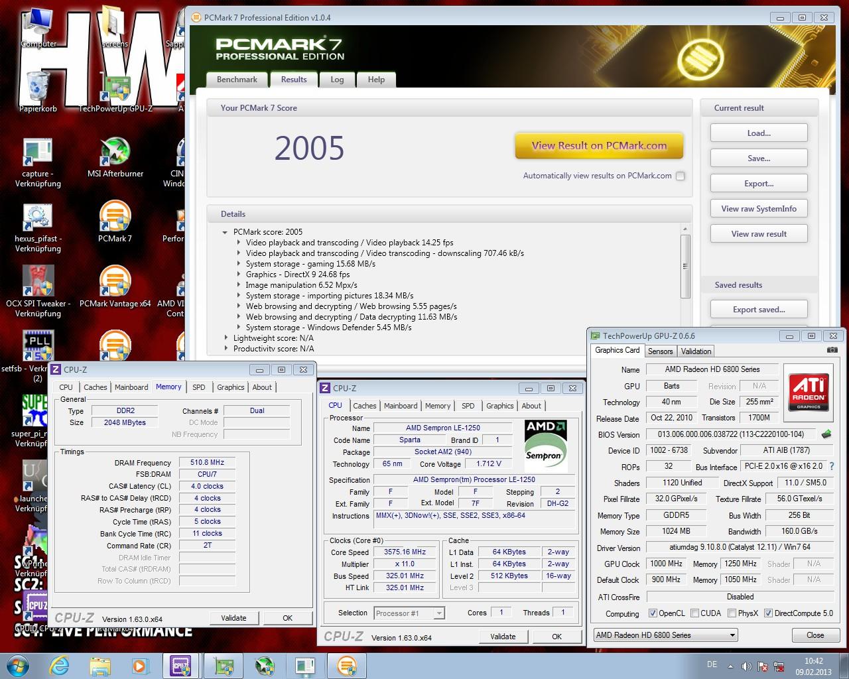Image resolution: width=849 pixels, height=679 pixels.
Task: Open the capture - Verknüpfung shortcut
Action: [38, 163]
